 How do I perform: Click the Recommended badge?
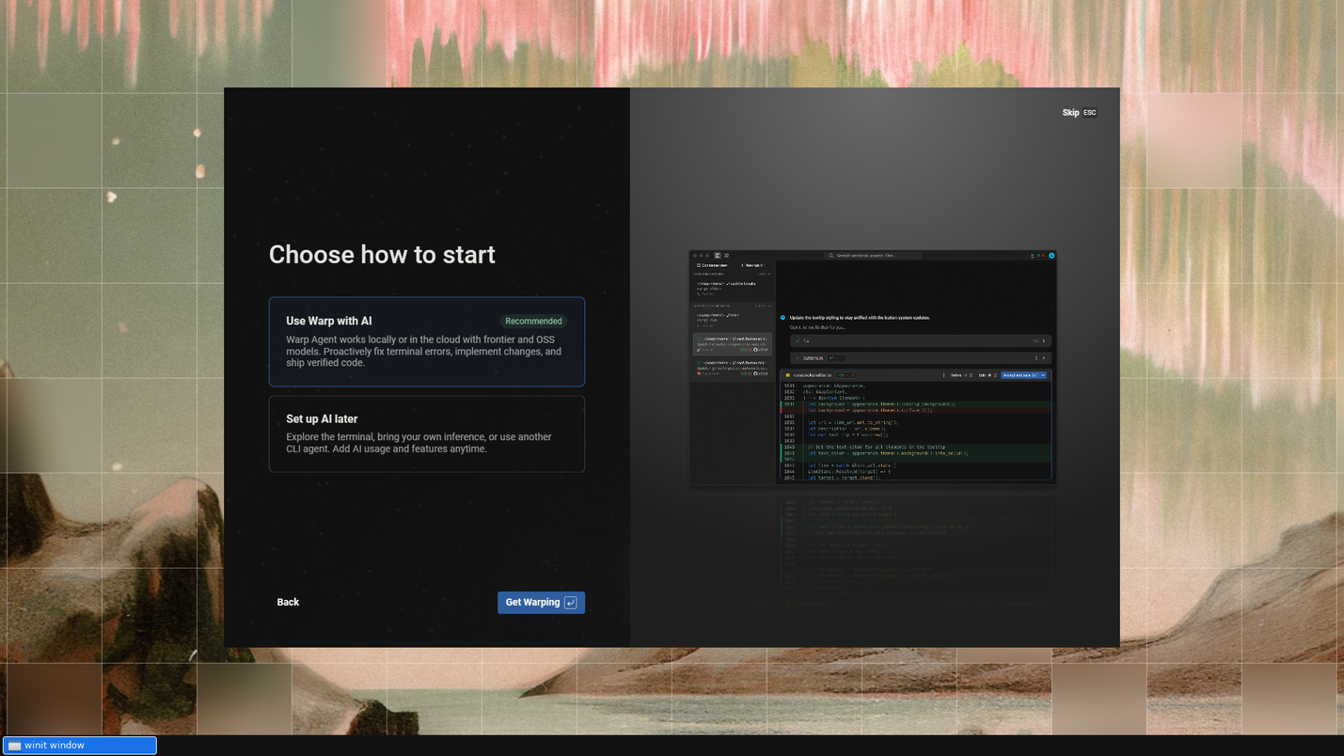[533, 322]
